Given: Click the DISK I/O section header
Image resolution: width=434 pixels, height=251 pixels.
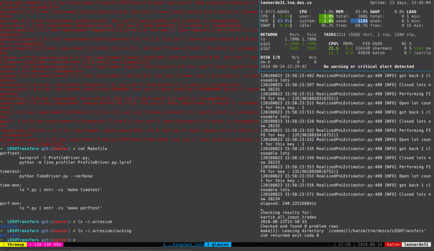Looking at the screenshot, I should click(270, 57).
